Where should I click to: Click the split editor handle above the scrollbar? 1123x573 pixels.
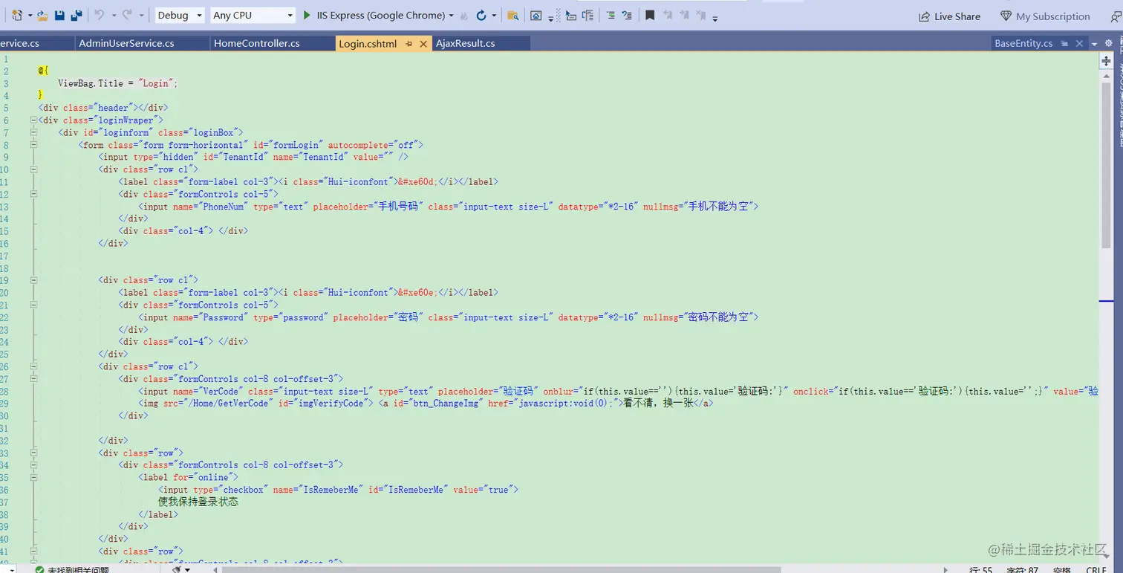click(x=1106, y=61)
